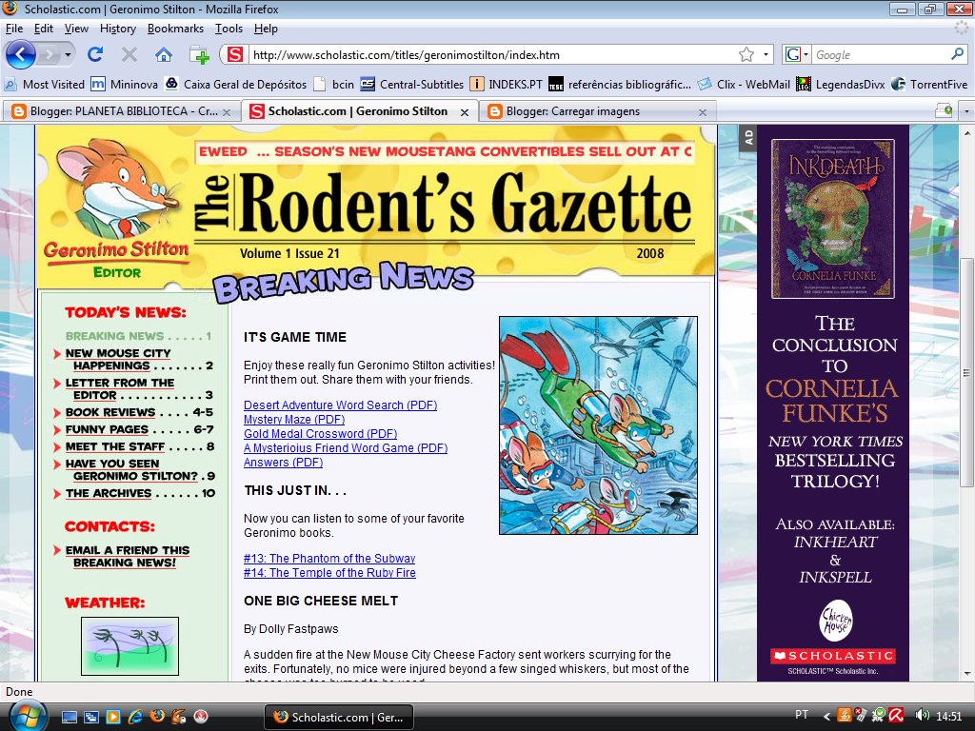This screenshot has width=975, height=731.
Task: Click the Stop loading X icon
Action: click(x=129, y=54)
